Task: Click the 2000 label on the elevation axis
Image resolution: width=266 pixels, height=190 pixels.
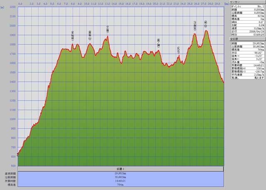Action: point(12,26)
